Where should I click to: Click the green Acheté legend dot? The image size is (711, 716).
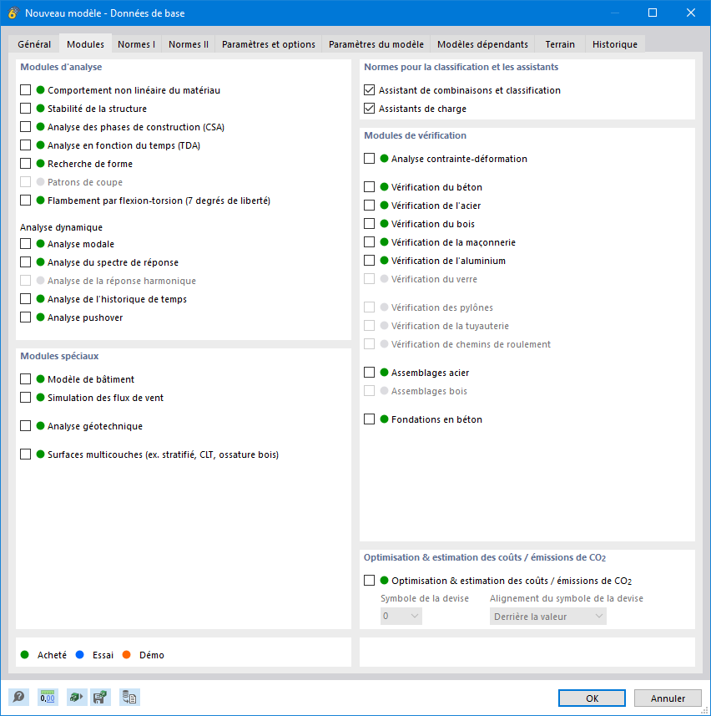(x=25, y=655)
